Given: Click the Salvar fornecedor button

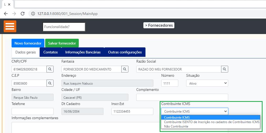Looking at the screenshot, I should 62,43.
